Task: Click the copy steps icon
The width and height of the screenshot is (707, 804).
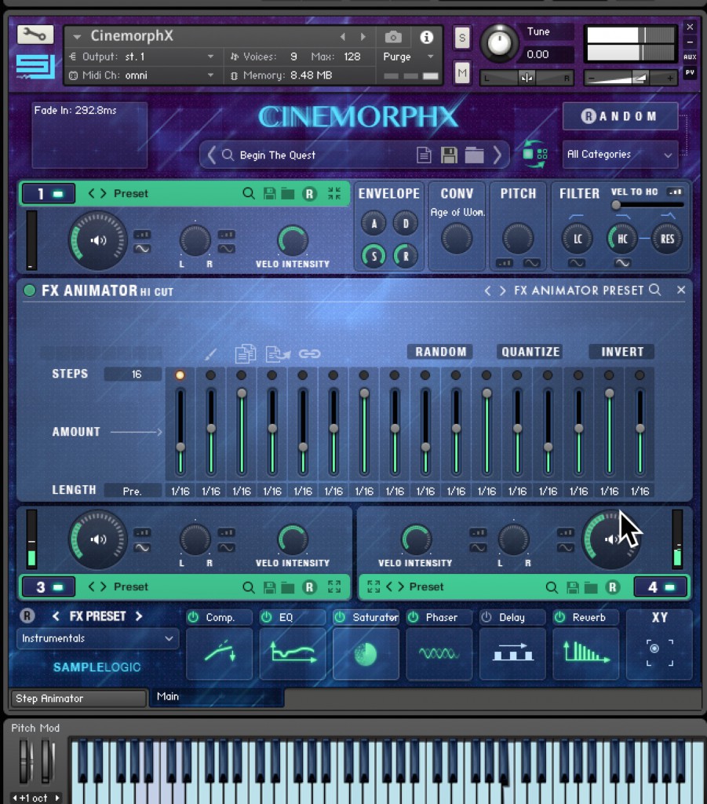Action: tap(246, 353)
